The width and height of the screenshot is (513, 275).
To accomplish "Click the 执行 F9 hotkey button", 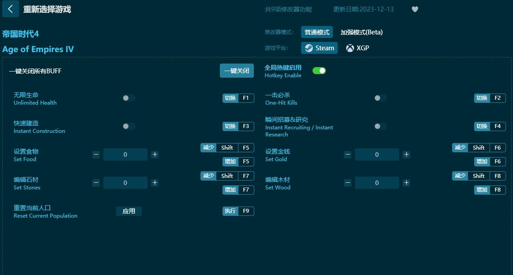I will coord(238,211).
